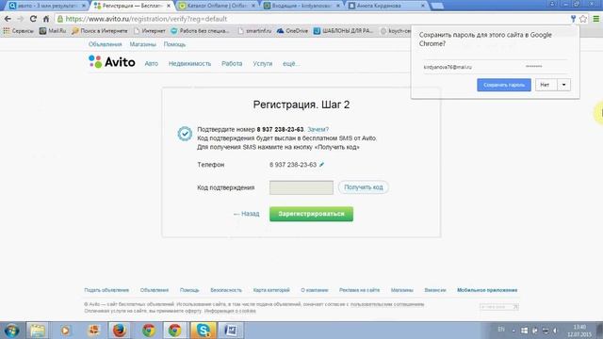This screenshot has height=339, width=603.
Task: Click the Информация о cookies link
Action: (230, 311)
